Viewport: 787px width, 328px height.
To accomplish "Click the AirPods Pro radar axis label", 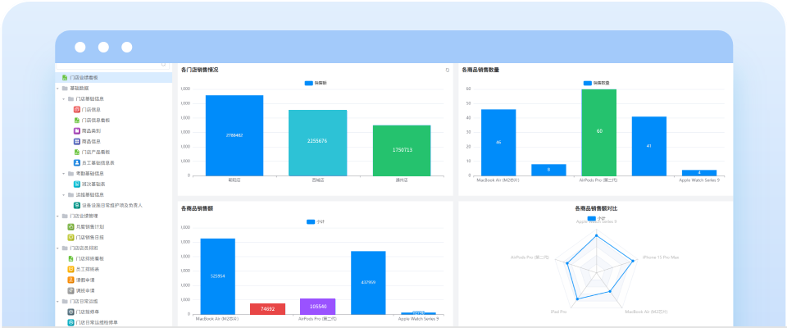I will pos(530,257).
